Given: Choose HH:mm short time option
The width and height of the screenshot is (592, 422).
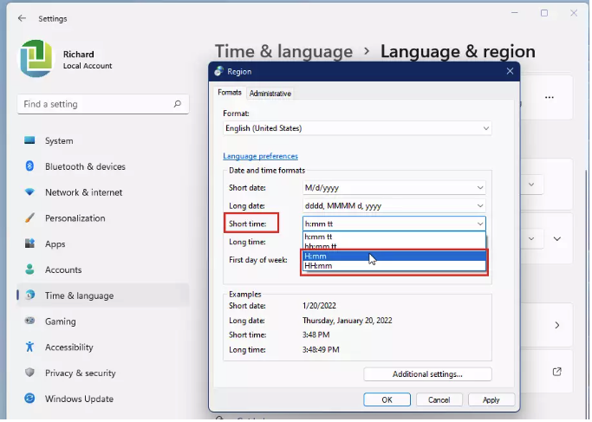Looking at the screenshot, I should coord(394,266).
